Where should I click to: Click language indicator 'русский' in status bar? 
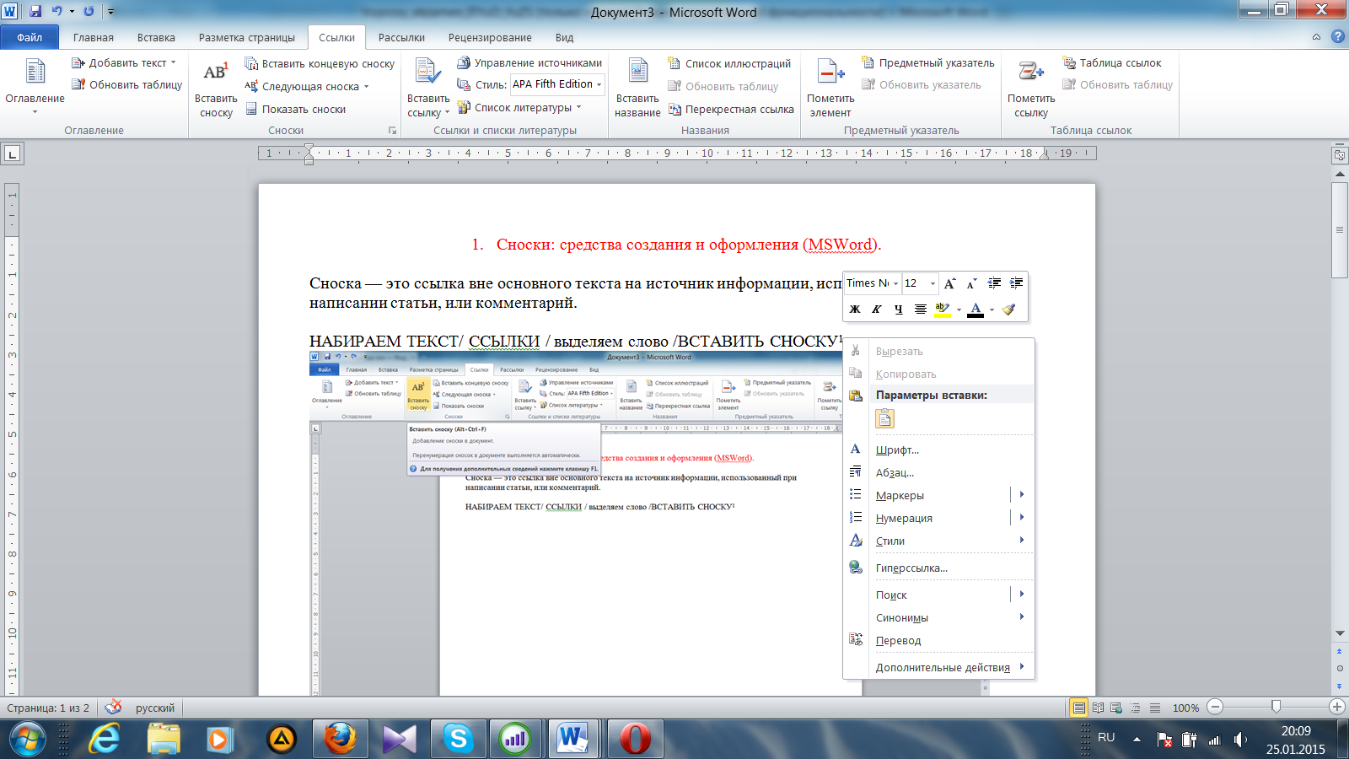coord(155,708)
